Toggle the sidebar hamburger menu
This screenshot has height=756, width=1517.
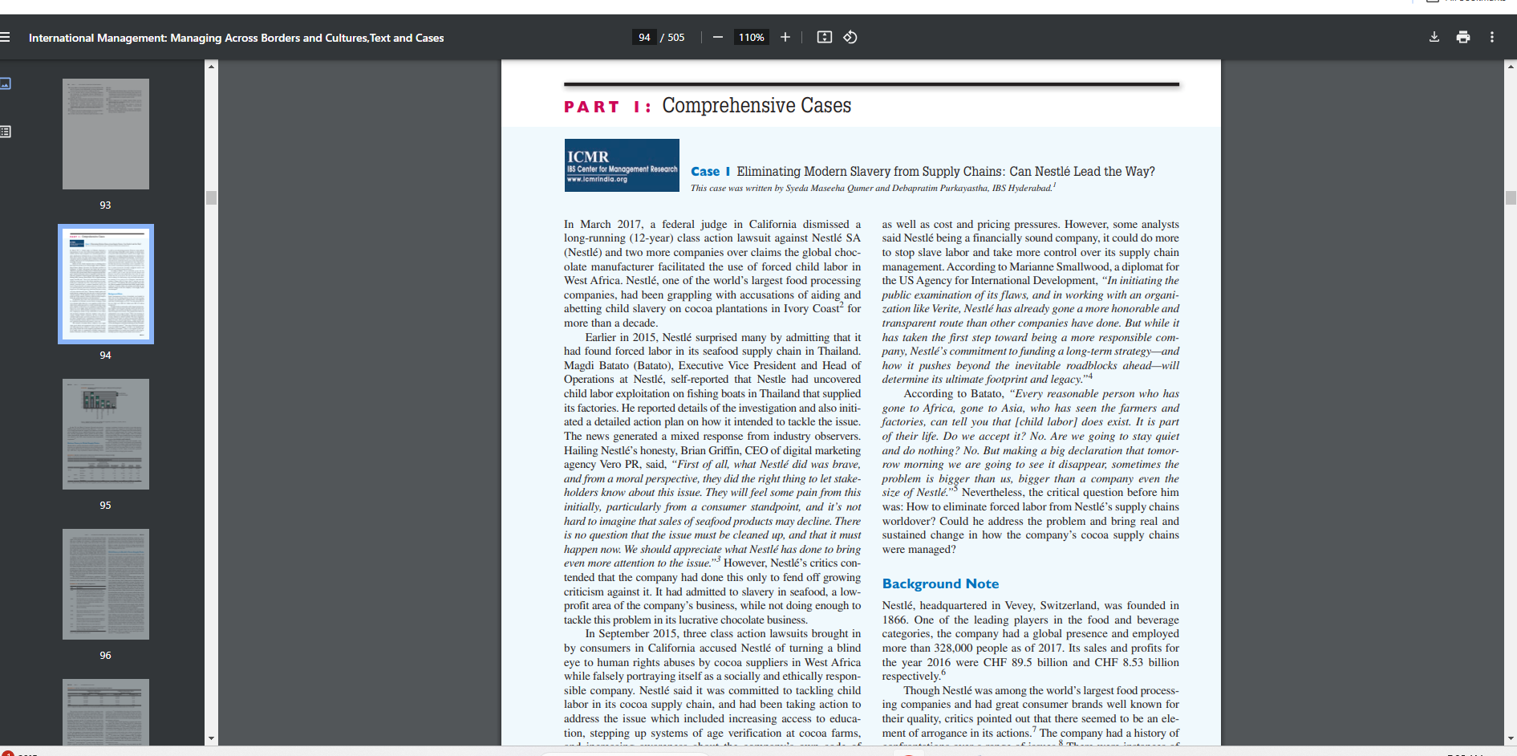5,37
